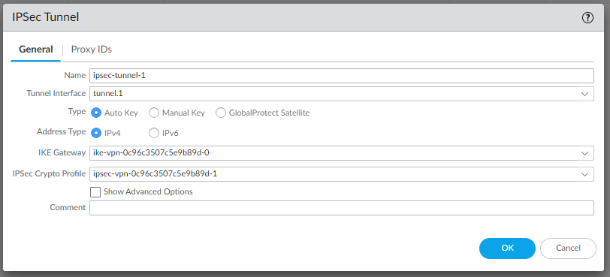Select the Auto Key radio button
Image resolution: width=610 pixels, height=277 pixels.
96,113
